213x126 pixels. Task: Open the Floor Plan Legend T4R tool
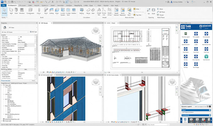point(185,35)
